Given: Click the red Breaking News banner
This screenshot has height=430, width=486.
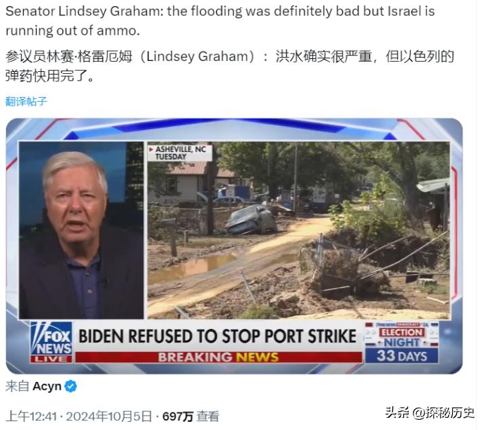Looking at the screenshot, I should click(218, 357).
